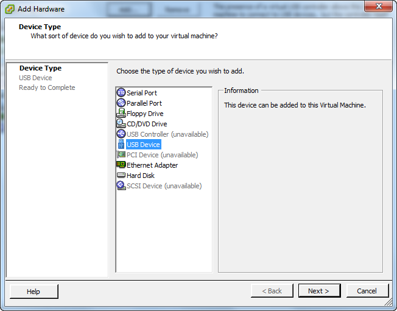Click the Ethernet Adapter icon

point(121,165)
